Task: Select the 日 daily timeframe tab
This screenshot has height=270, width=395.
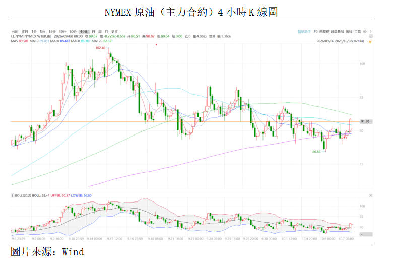Action: click(x=94, y=31)
